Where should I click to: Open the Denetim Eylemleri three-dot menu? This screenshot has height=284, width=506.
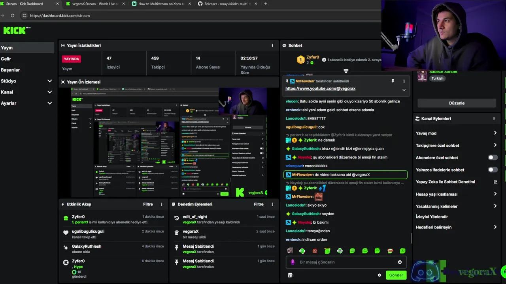click(x=272, y=204)
